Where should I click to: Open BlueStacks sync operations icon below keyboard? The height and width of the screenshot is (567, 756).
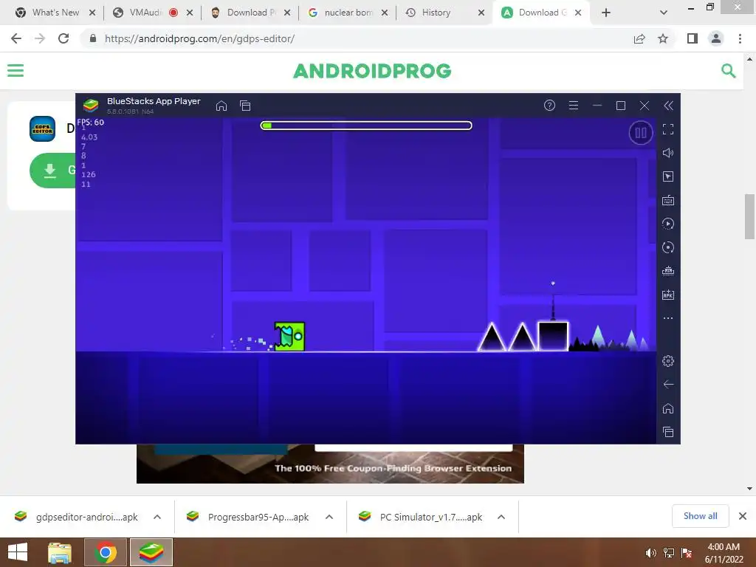668,224
